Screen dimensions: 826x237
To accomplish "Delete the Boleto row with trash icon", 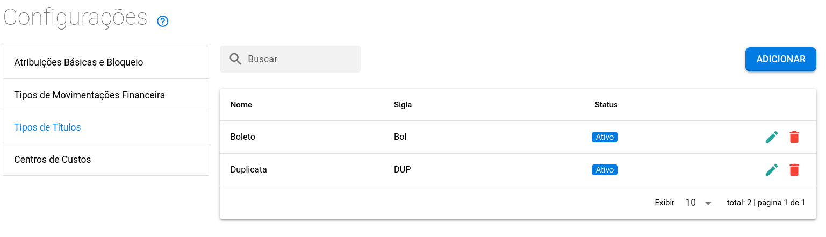I will tap(794, 137).
